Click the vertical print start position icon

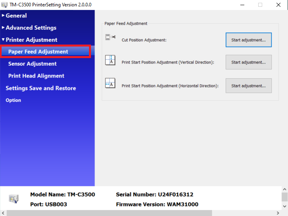click(110, 60)
